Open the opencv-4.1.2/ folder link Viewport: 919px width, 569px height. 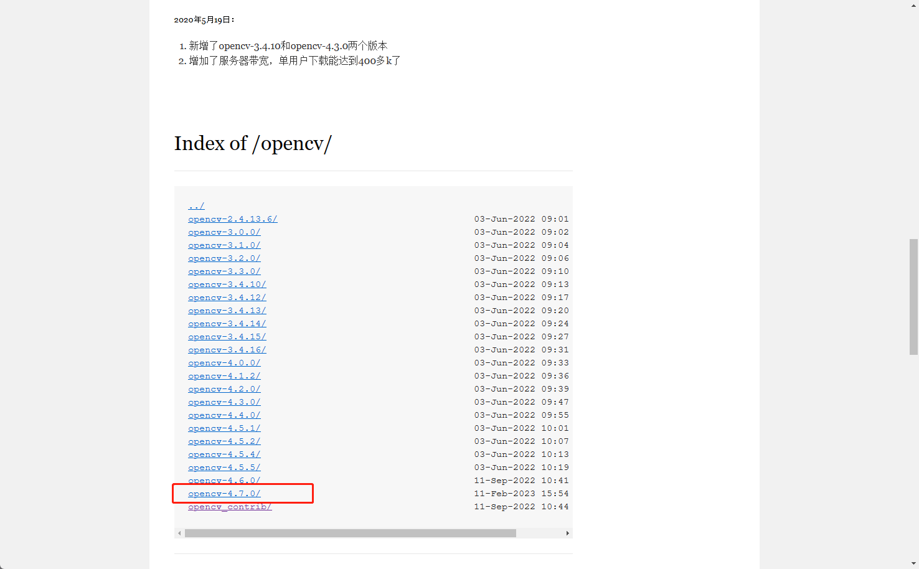click(x=224, y=376)
